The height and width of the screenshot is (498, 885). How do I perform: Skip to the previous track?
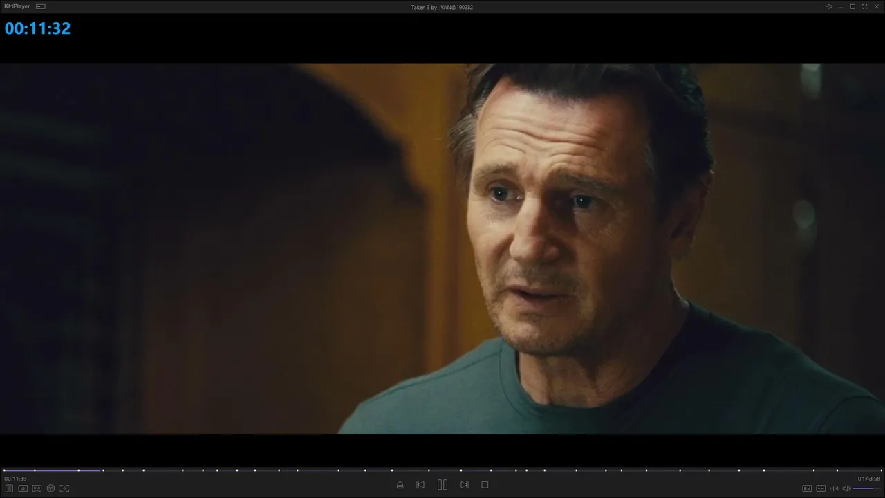420,485
